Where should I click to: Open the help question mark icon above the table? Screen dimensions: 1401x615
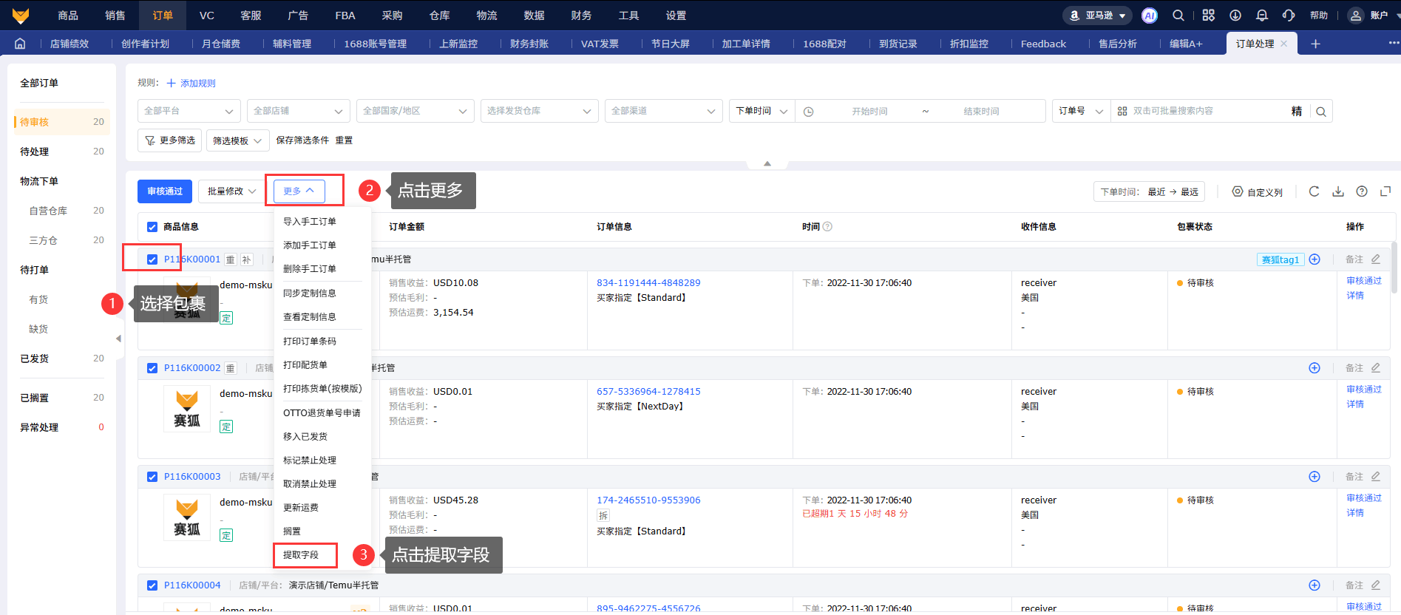(x=1362, y=191)
